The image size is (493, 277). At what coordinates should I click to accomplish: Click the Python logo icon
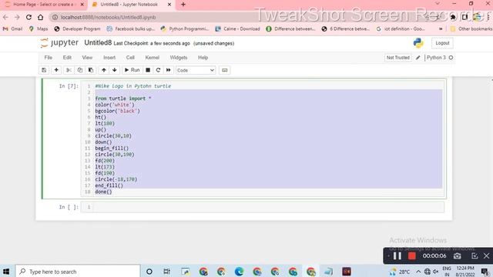coord(418,43)
